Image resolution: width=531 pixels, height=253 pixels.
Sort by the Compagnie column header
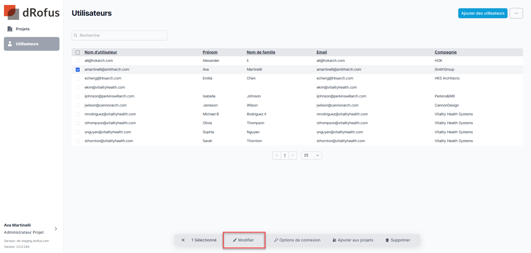445,52
